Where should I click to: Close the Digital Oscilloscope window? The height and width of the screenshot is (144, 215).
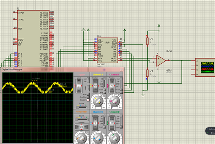point(121,70)
